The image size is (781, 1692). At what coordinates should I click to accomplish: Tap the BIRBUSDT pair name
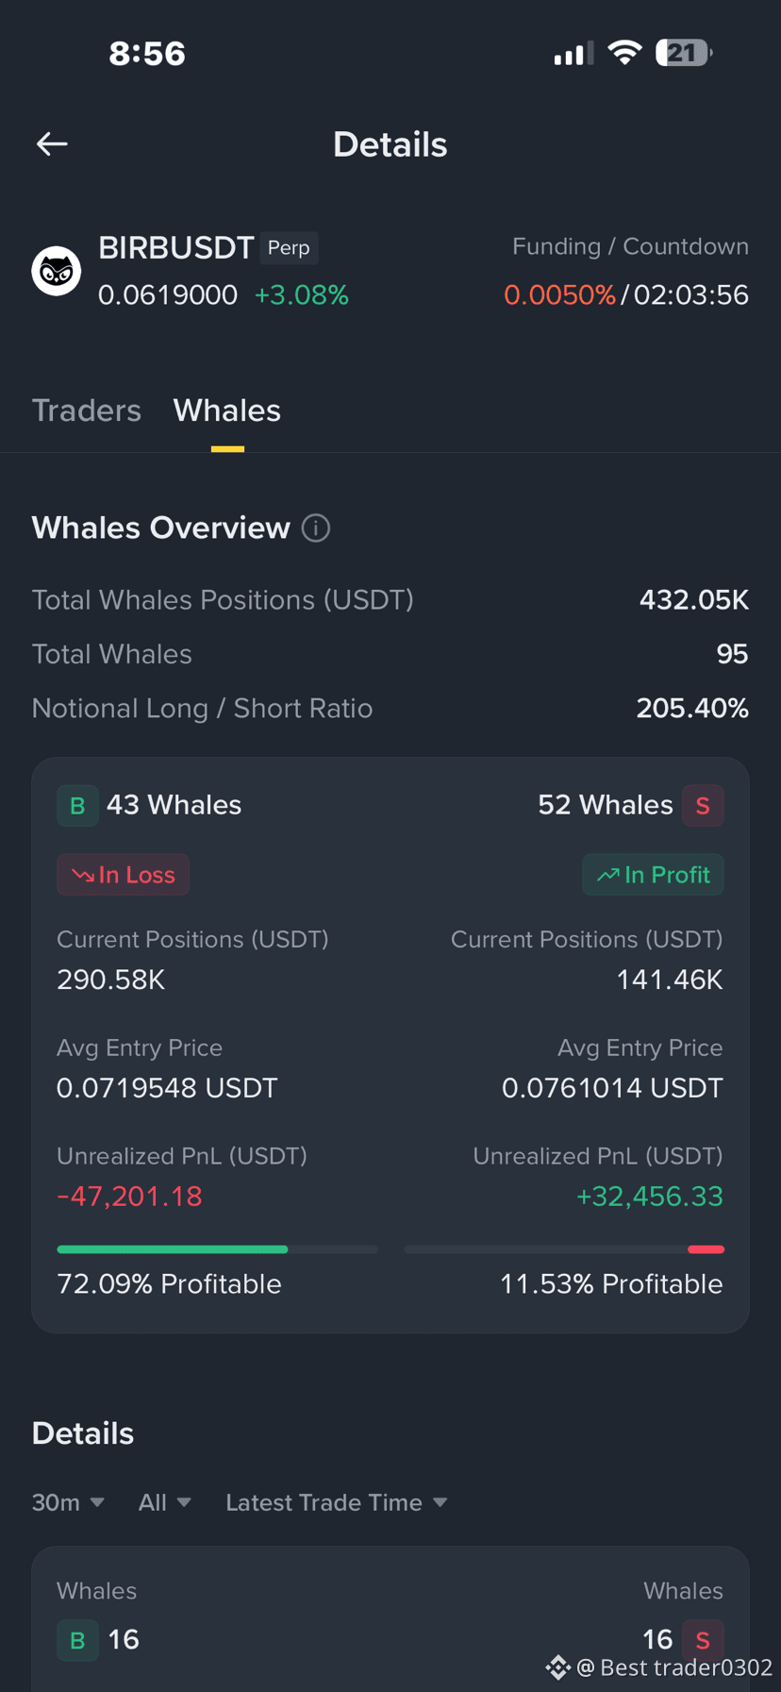176,248
